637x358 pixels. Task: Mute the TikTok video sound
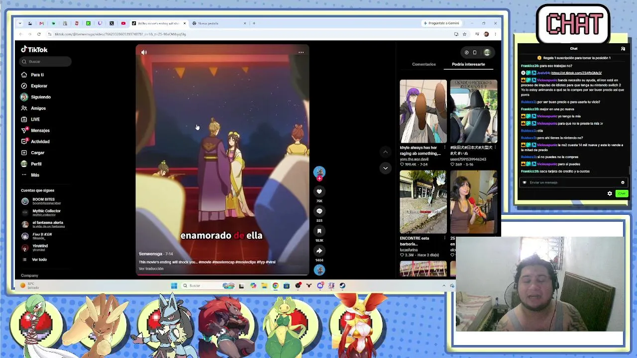(x=144, y=52)
